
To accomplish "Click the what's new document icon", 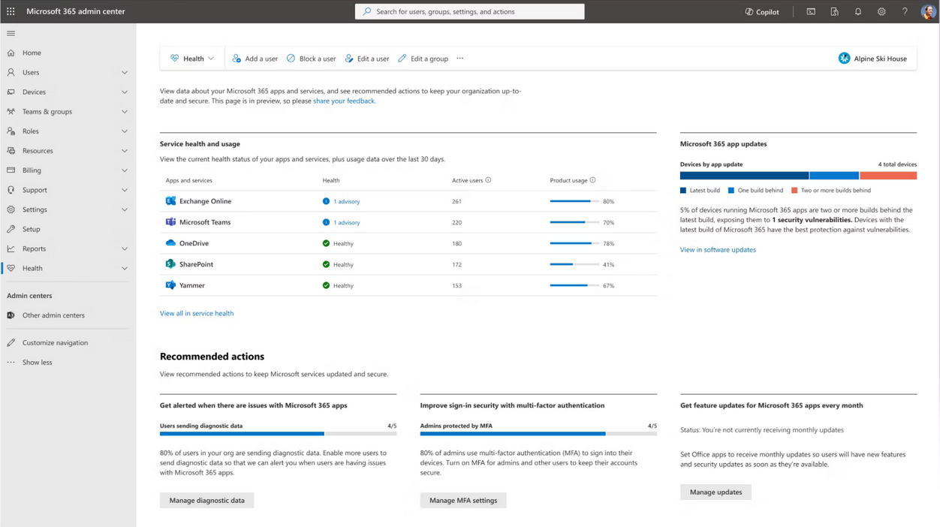I will coord(834,11).
